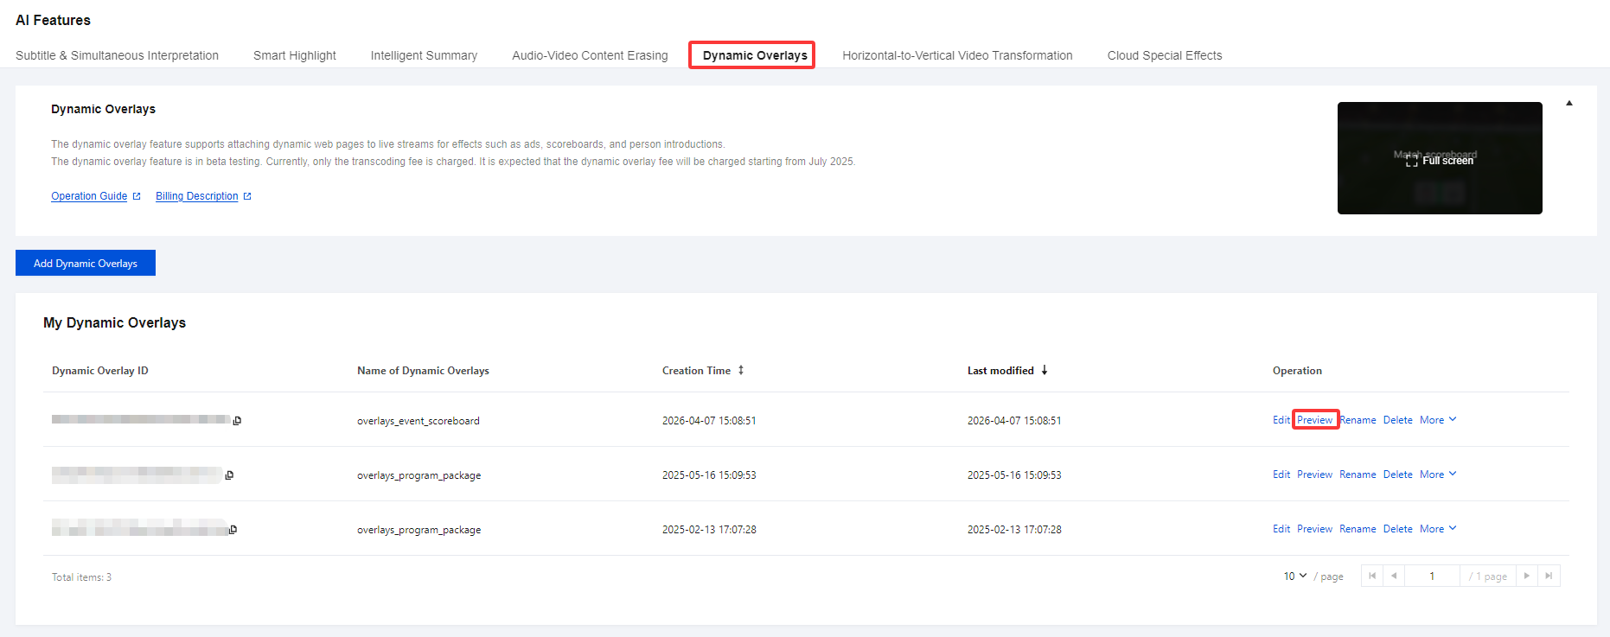The height and width of the screenshot is (637, 1610).
Task: Go to first page of results
Action: pos(1372,576)
